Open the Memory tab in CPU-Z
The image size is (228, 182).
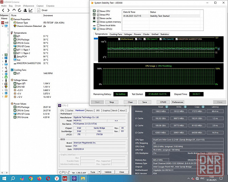(x=90, y=111)
